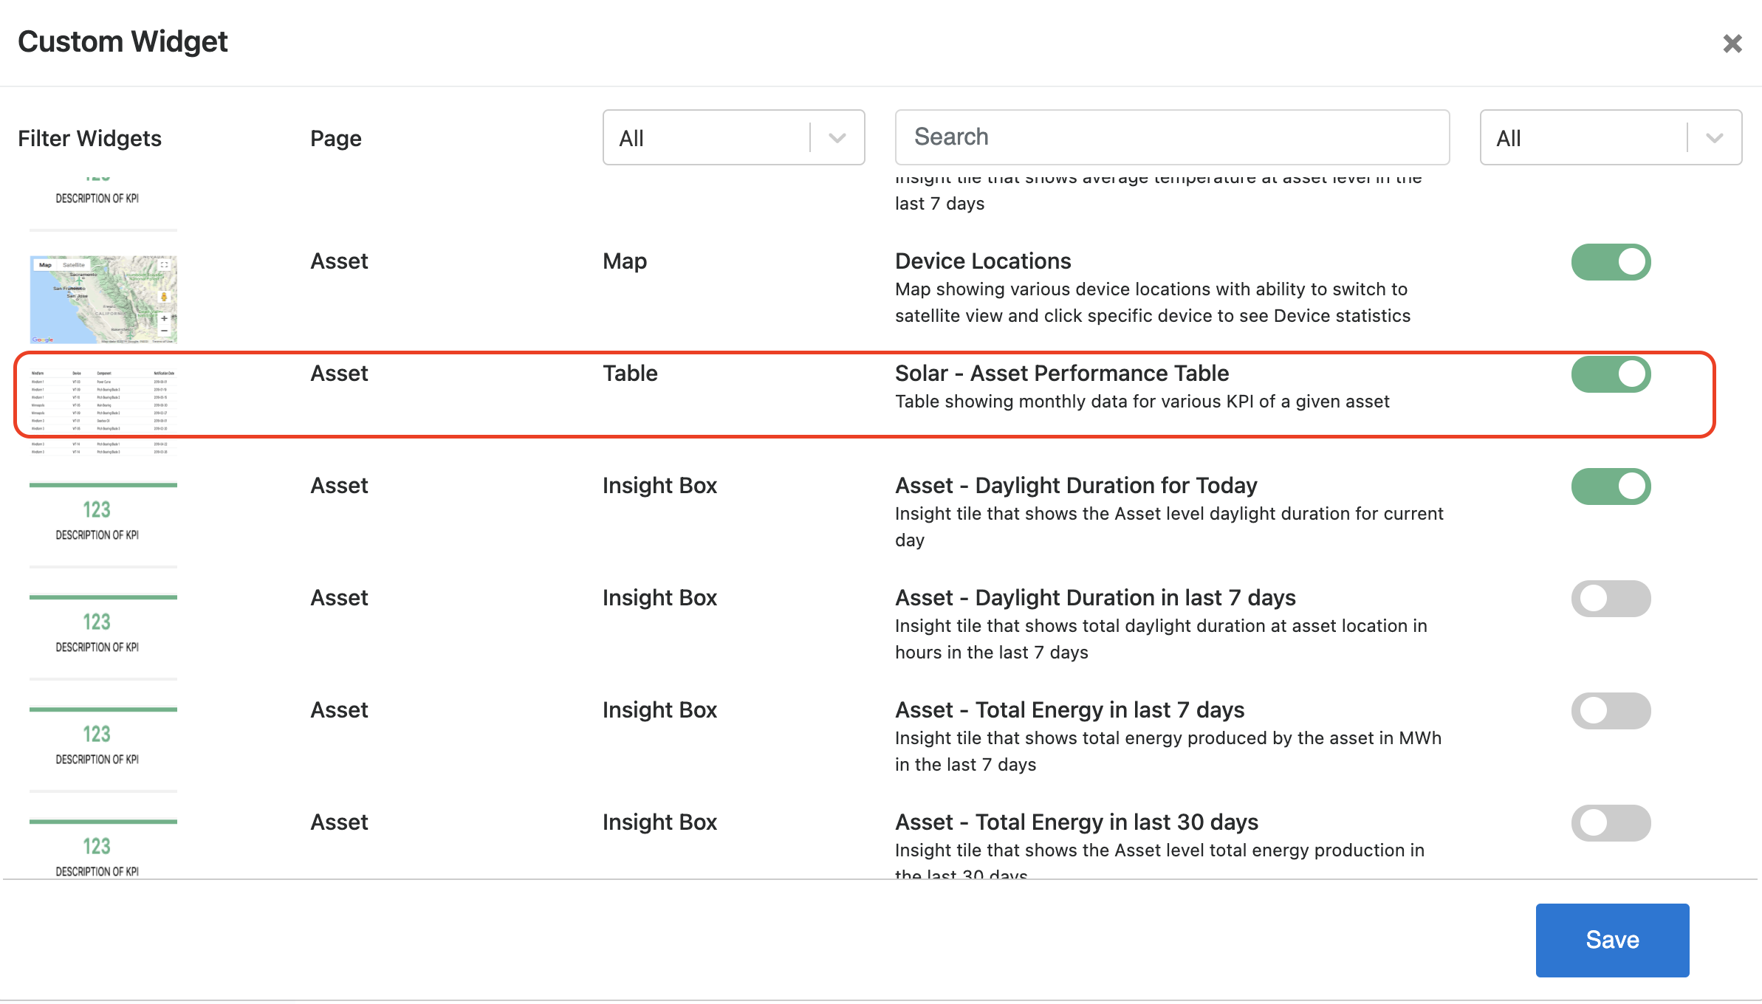Click the Device Locations map thumbnail
The height and width of the screenshot is (1004, 1762).
click(x=103, y=299)
